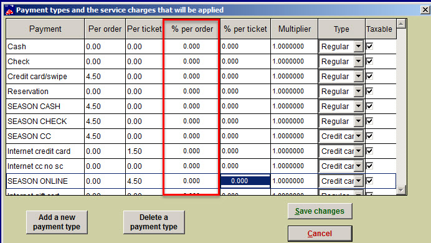Image resolution: width=431 pixels, height=243 pixels.
Task: Click the Per ticket column header
Action: pos(144,29)
